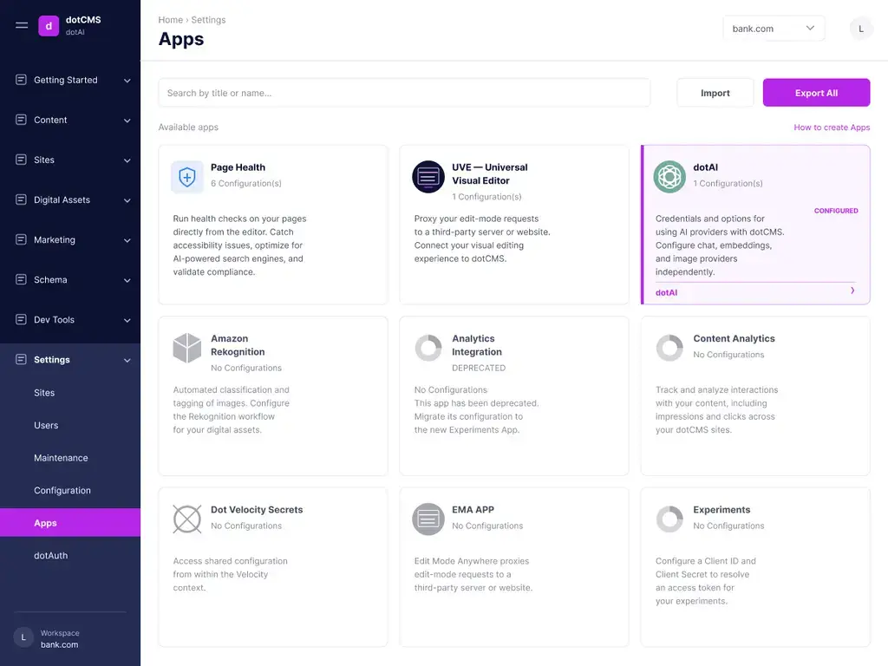The width and height of the screenshot is (888, 666).
Task: Click the Amazon Rekognition cube icon
Action: (x=187, y=348)
